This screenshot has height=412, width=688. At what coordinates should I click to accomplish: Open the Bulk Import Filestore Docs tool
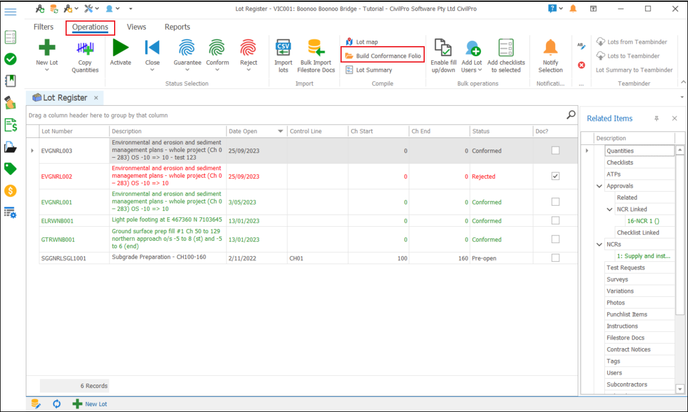[x=315, y=56]
